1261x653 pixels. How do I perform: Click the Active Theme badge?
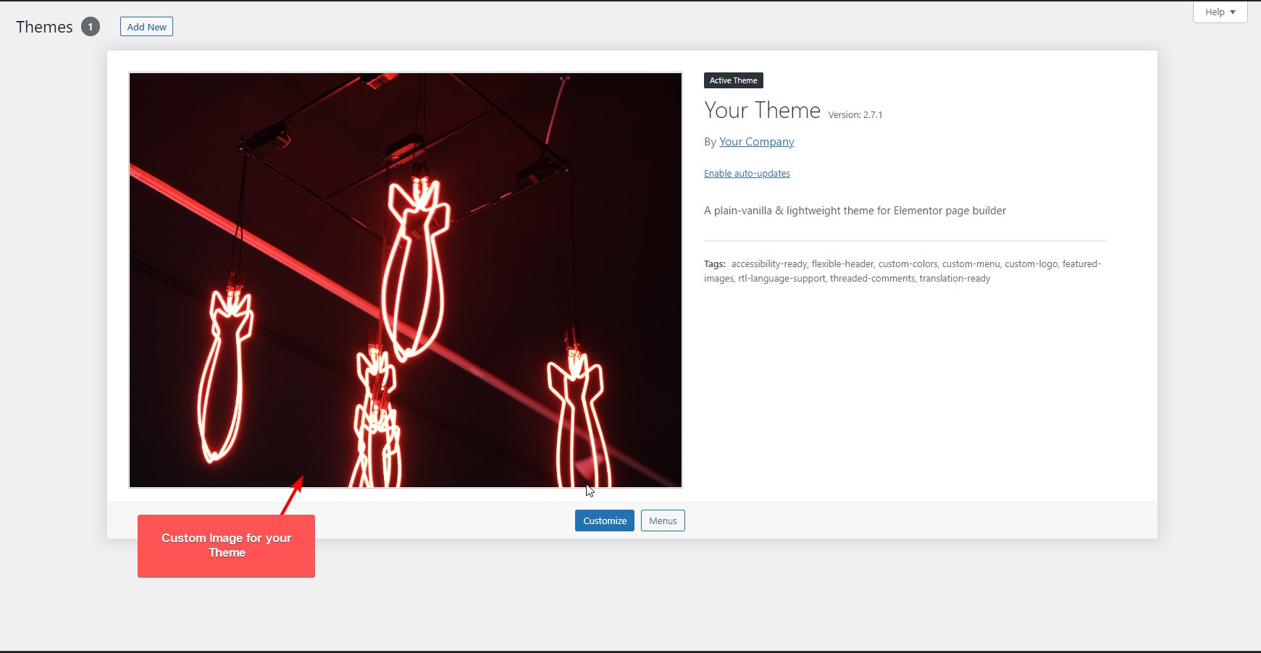pyautogui.click(x=733, y=80)
